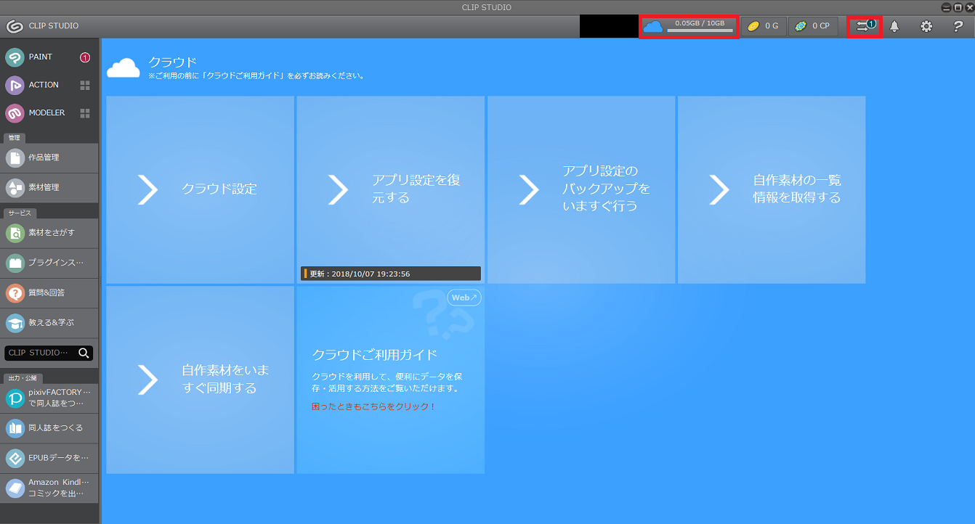This screenshot has height=524, width=975.
Task: Maximize the CLIP STUDIO window
Action: (957, 7)
